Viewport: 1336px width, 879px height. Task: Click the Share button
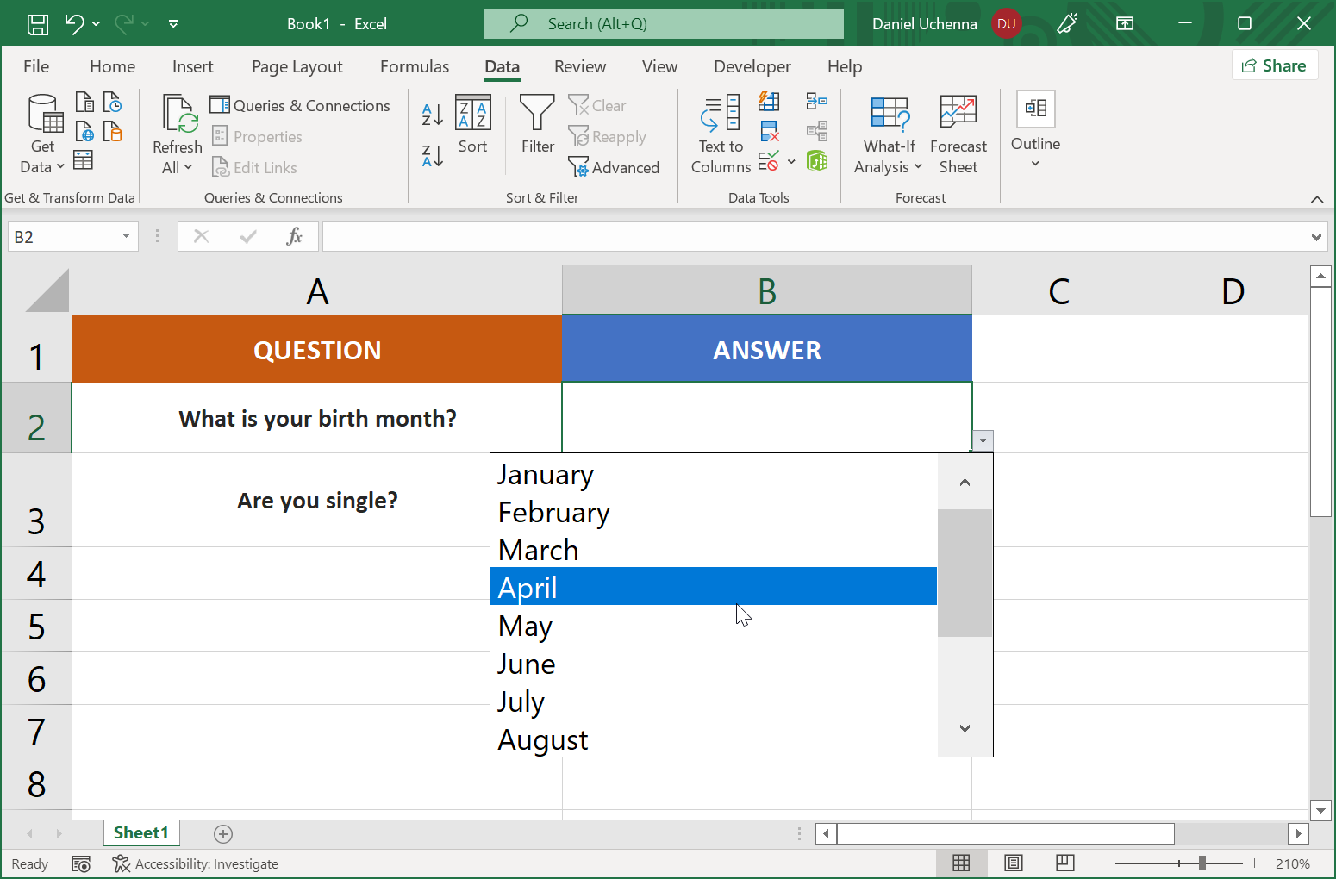click(1275, 65)
